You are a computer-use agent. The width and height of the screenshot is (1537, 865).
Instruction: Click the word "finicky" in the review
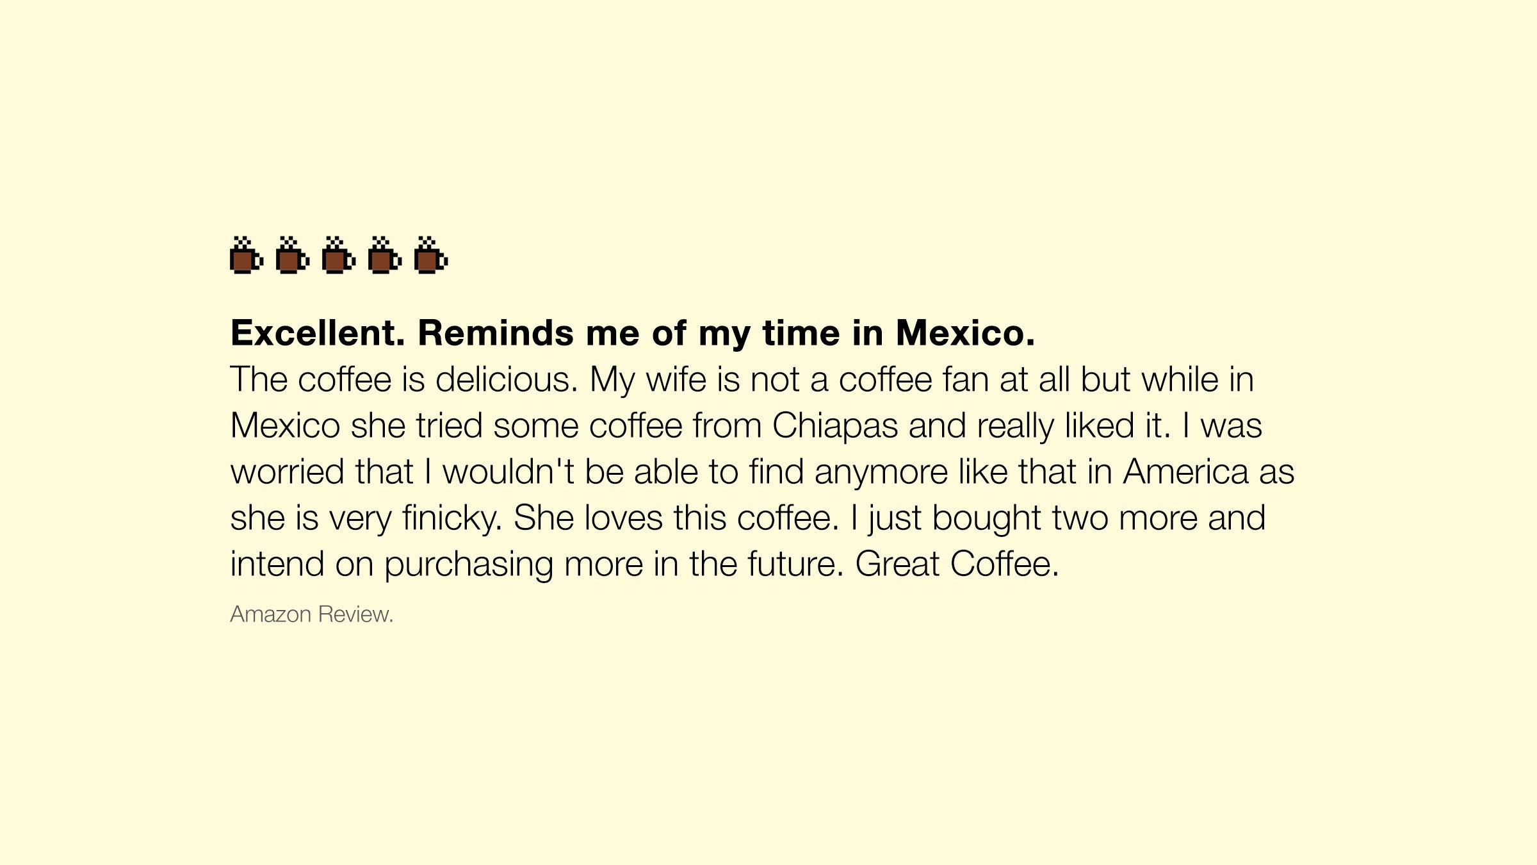pos(451,518)
